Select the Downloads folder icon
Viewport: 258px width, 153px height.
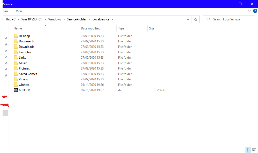click(x=16, y=47)
